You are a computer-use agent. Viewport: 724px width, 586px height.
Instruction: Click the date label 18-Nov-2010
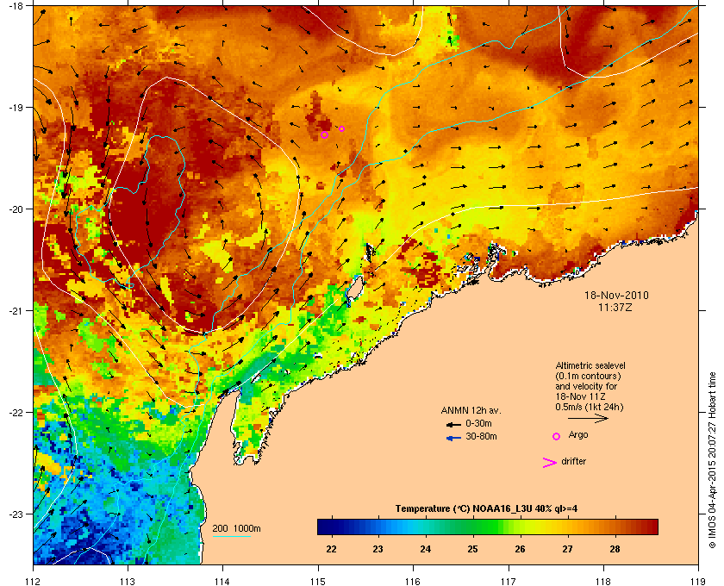(x=616, y=295)
